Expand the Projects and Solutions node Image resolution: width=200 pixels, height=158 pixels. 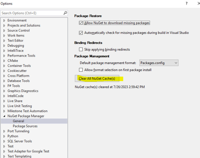[4, 25]
